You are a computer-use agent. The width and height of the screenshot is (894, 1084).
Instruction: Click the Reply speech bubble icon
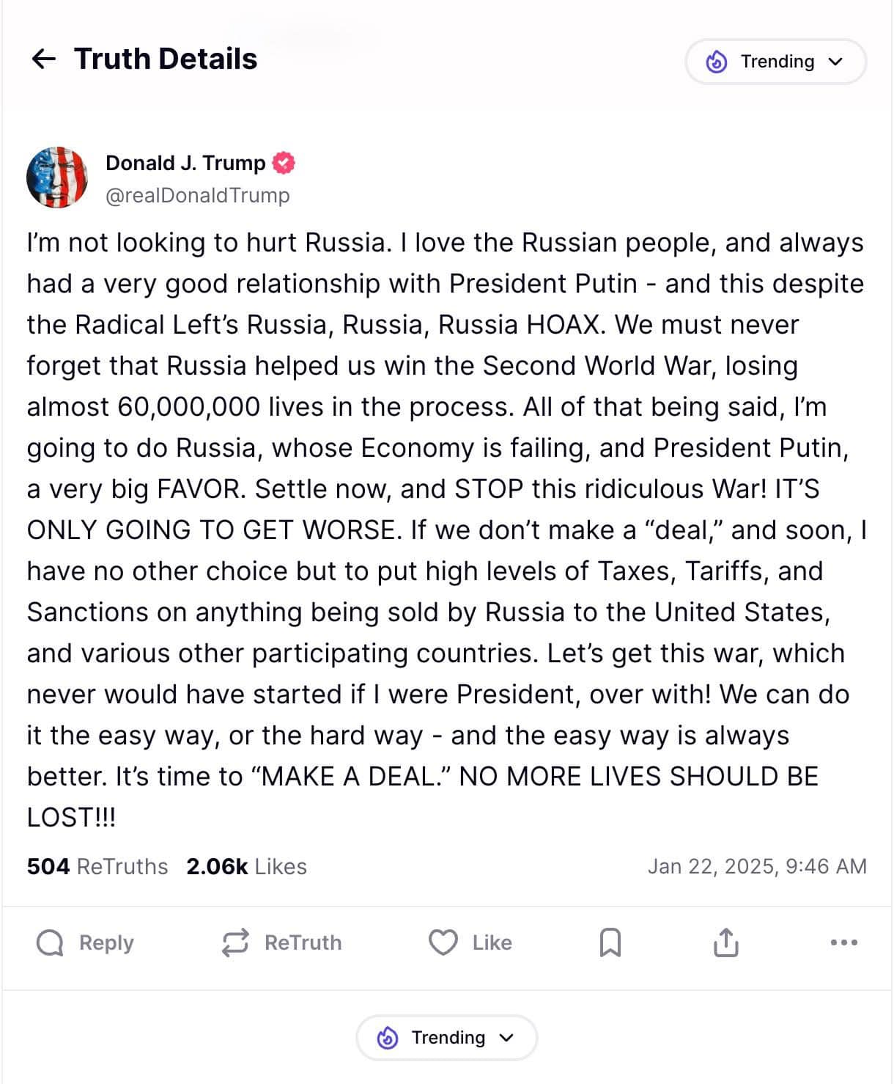[x=50, y=942]
